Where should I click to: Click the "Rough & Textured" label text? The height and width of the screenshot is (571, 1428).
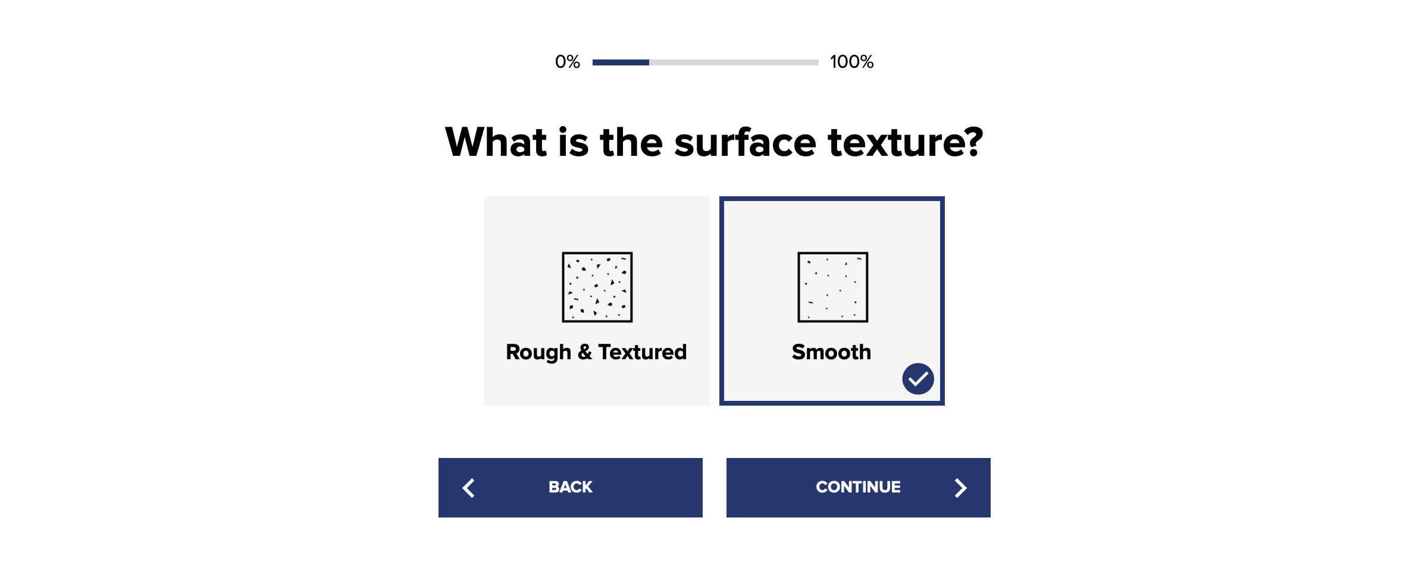[x=596, y=352]
